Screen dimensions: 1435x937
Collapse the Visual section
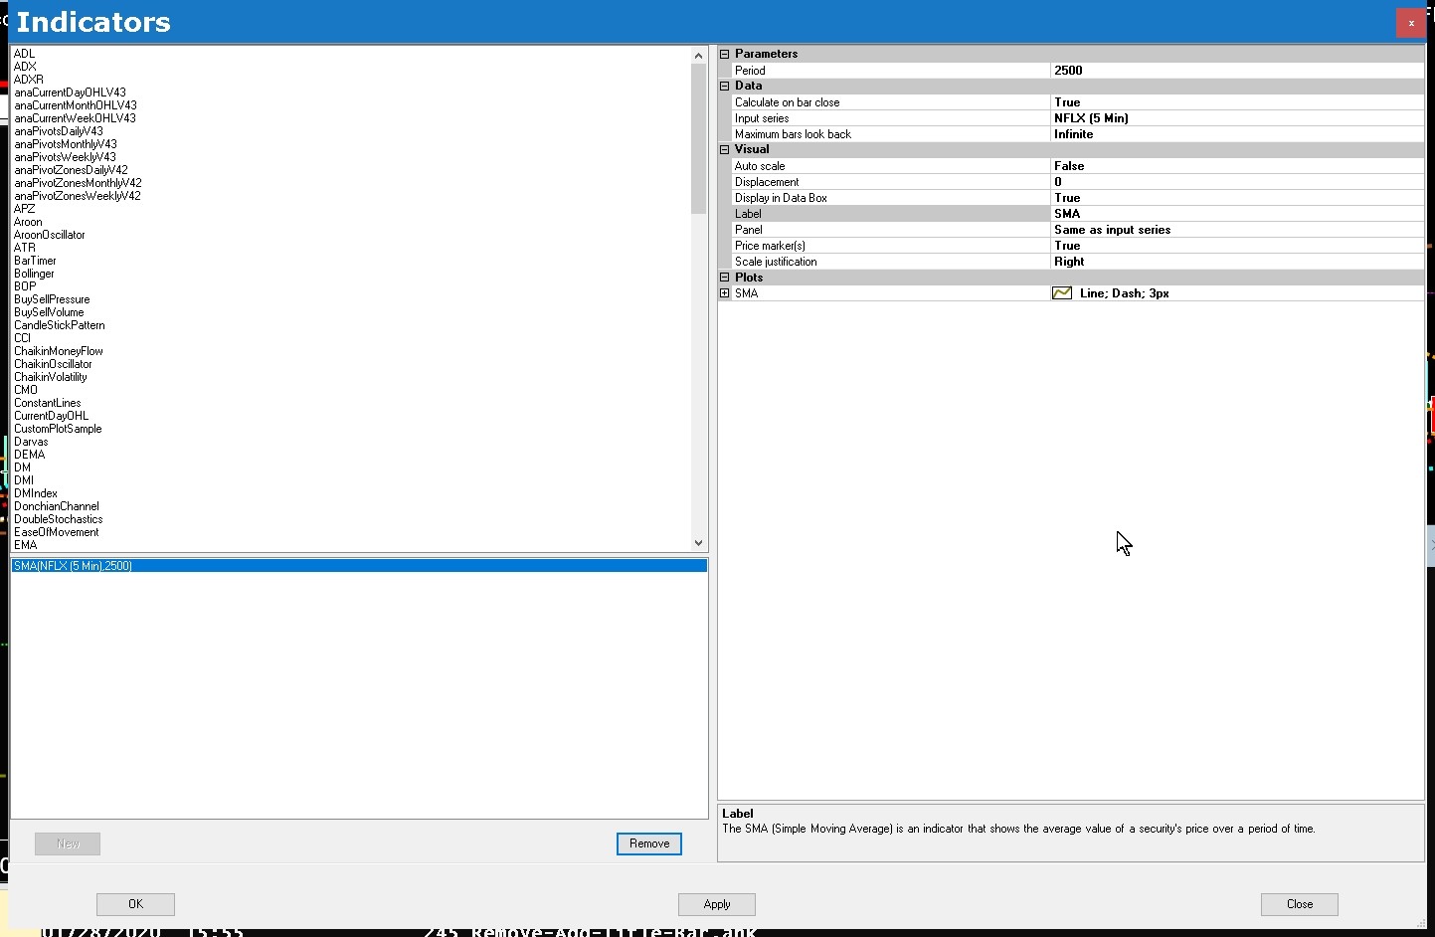coord(724,149)
